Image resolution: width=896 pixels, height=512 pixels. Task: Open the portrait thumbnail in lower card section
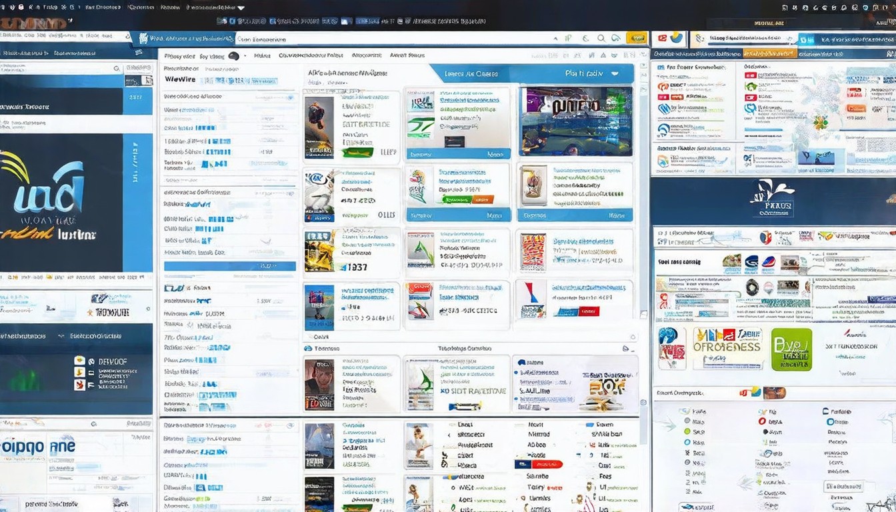[319, 385]
